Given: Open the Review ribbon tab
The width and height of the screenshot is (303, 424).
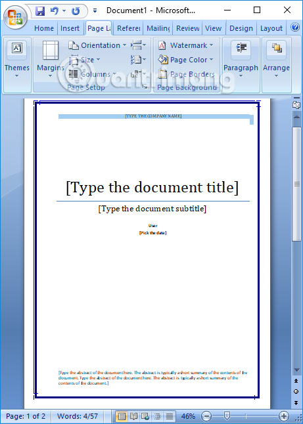Looking at the screenshot, I should (187, 28).
